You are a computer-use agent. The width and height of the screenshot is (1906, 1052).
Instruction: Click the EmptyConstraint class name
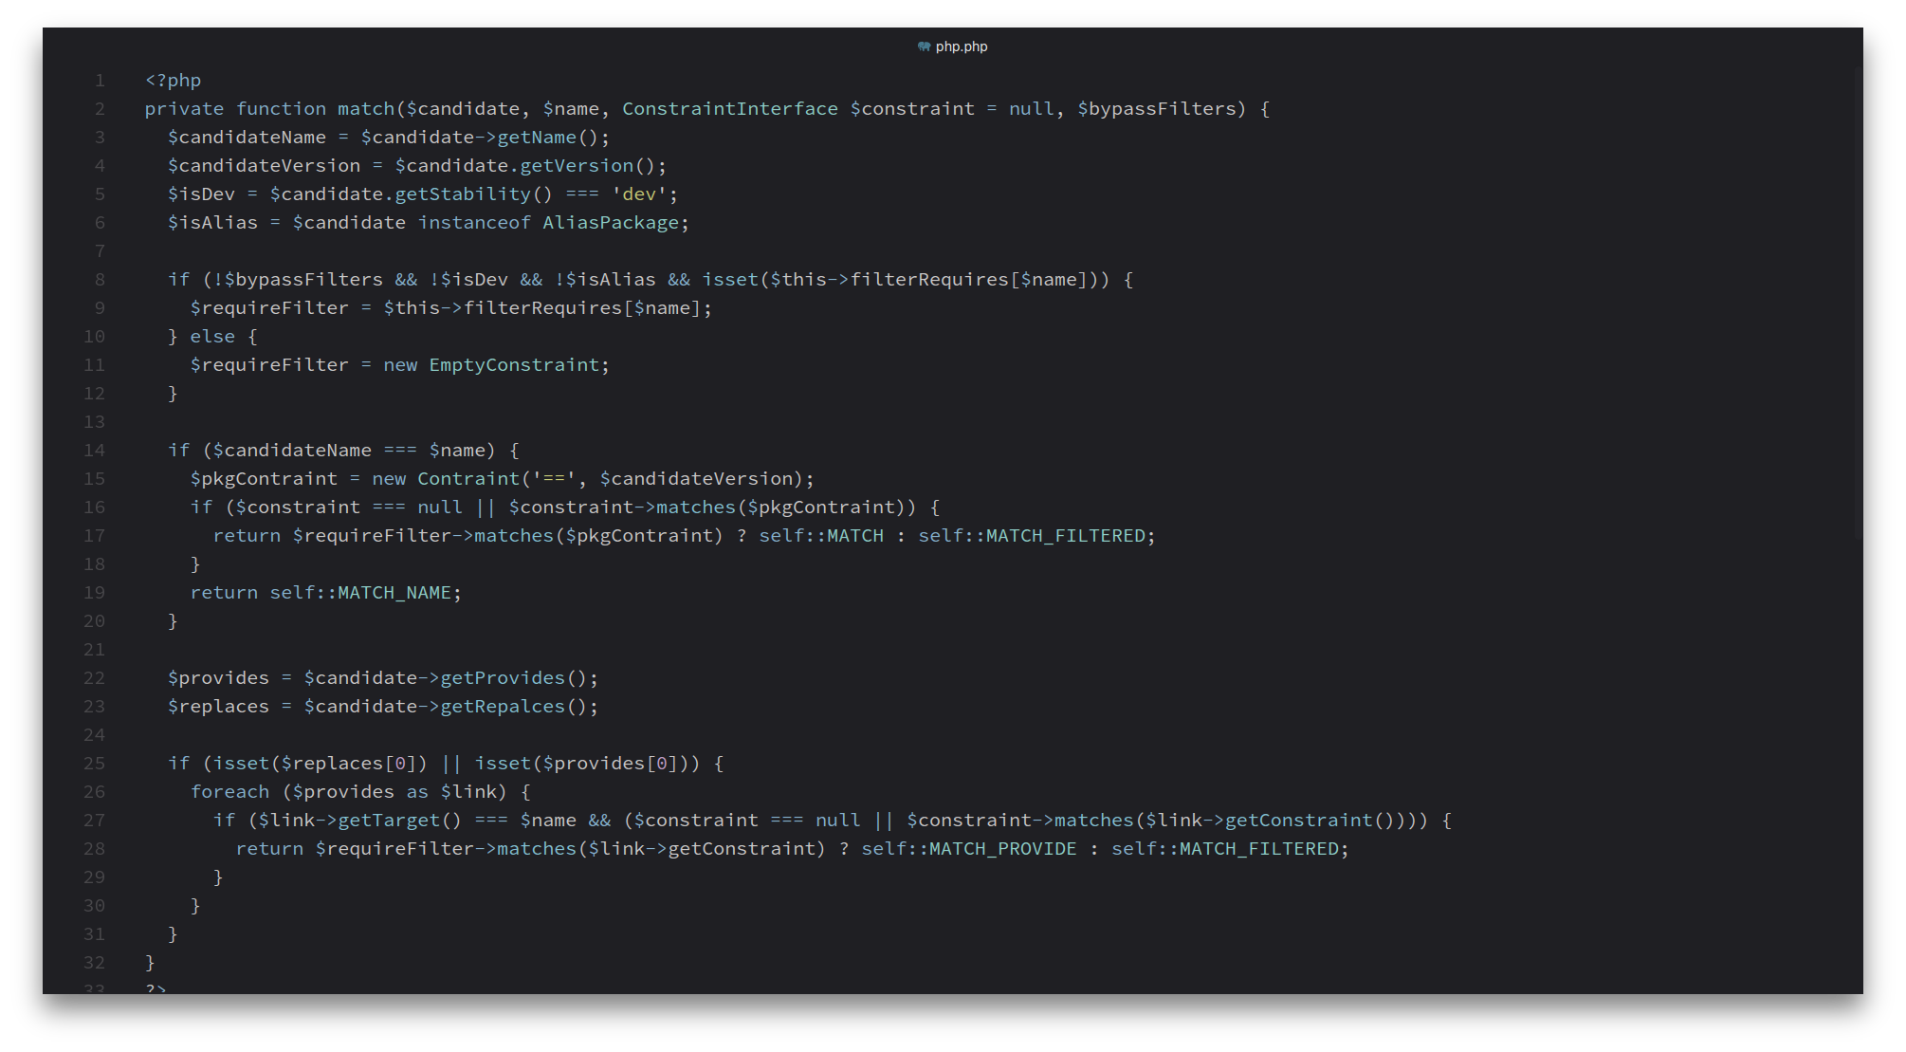tap(513, 365)
